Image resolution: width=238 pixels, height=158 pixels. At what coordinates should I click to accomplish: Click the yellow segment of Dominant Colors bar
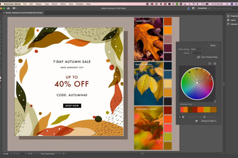pos(207,110)
